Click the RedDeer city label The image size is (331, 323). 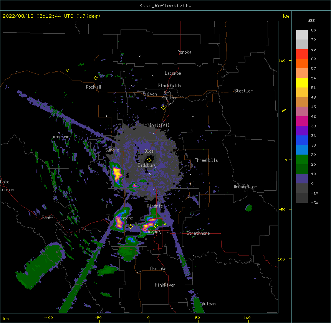pos(169,98)
